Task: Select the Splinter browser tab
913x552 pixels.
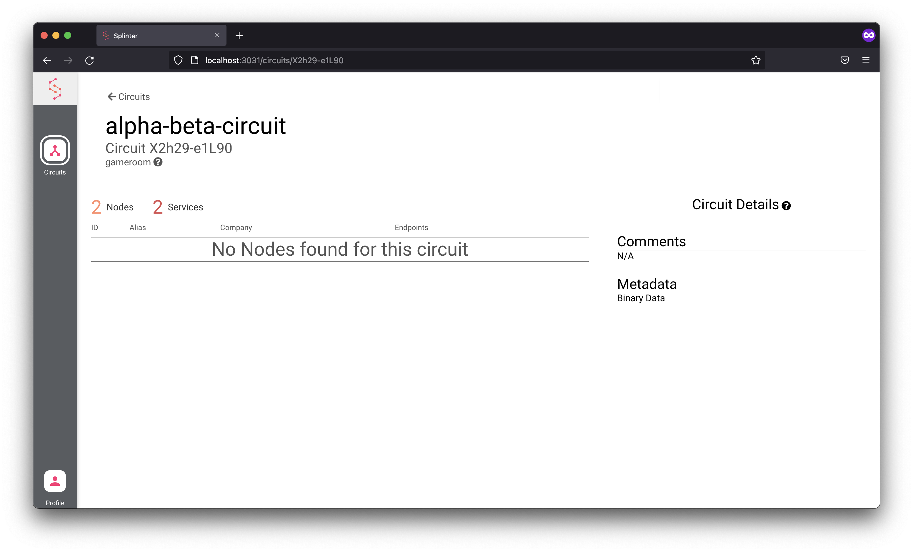Action: point(161,36)
